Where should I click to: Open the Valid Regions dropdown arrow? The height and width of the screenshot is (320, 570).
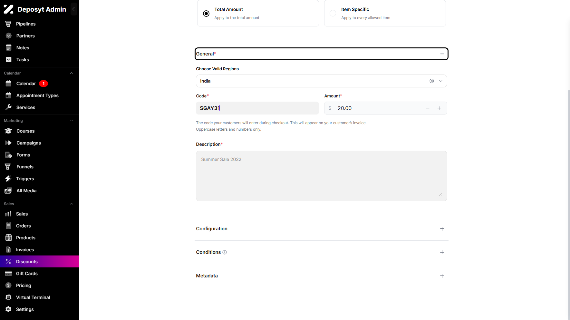(x=441, y=81)
